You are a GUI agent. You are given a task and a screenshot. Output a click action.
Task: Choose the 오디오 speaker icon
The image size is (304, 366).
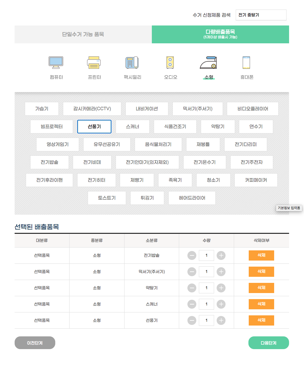pyautogui.click(x=170, y=62)
